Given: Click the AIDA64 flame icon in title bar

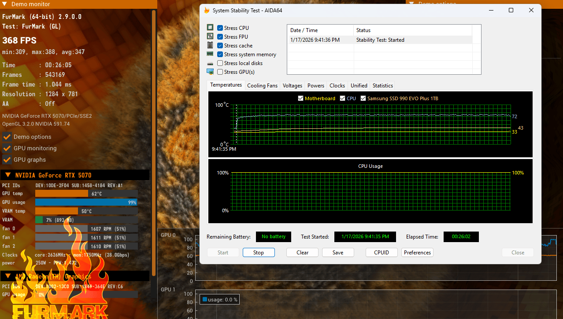Looking at the screenshot, I should (207, 10).
